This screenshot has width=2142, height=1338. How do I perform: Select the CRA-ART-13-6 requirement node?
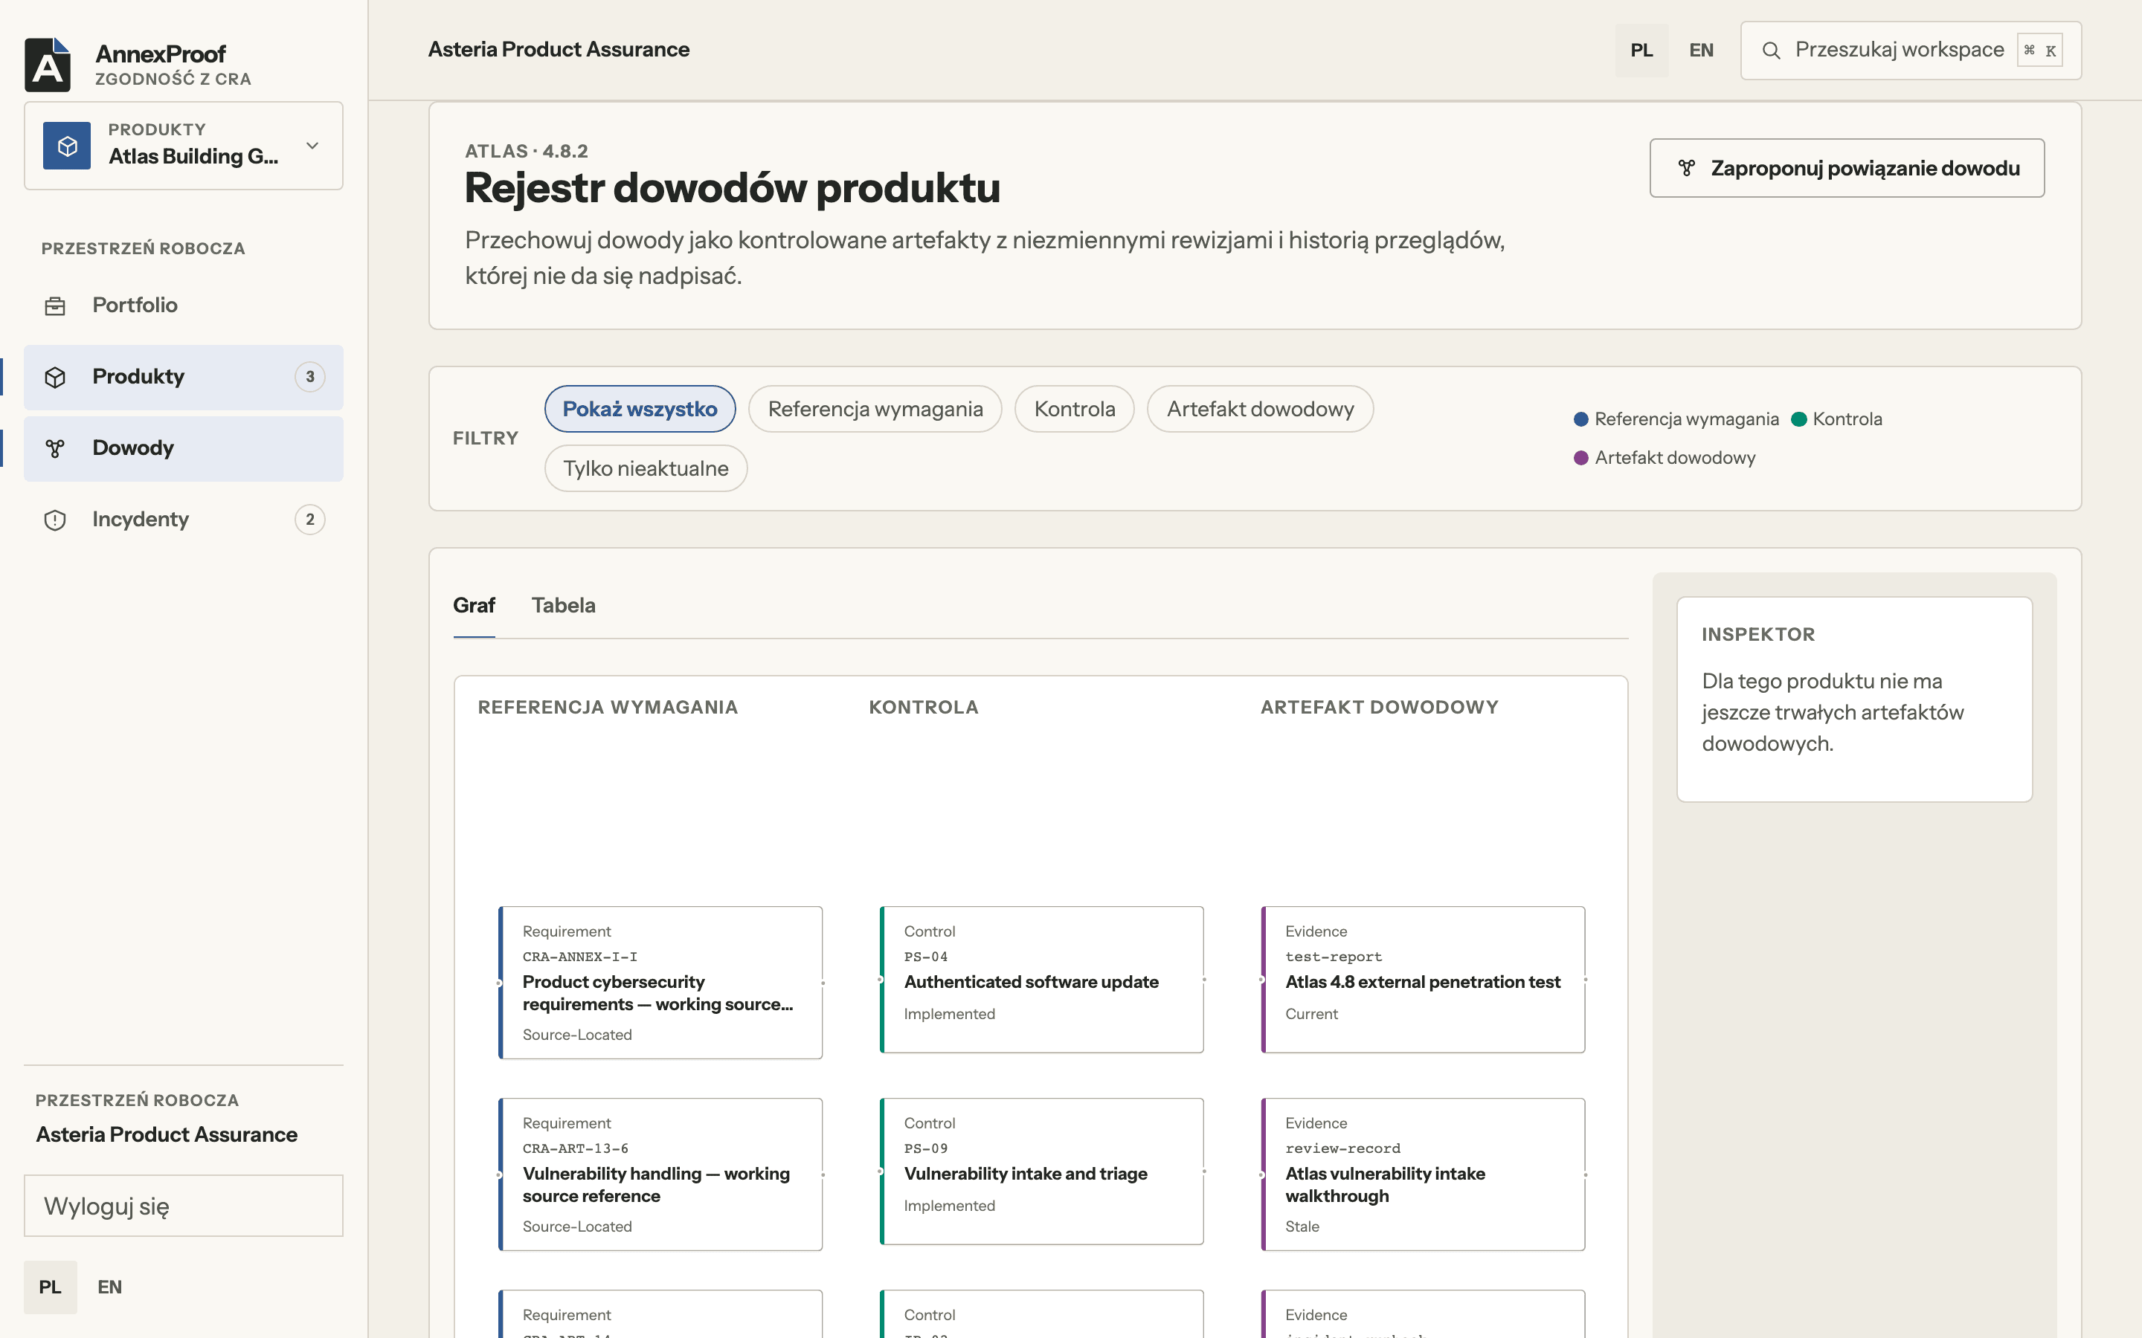660,1174
